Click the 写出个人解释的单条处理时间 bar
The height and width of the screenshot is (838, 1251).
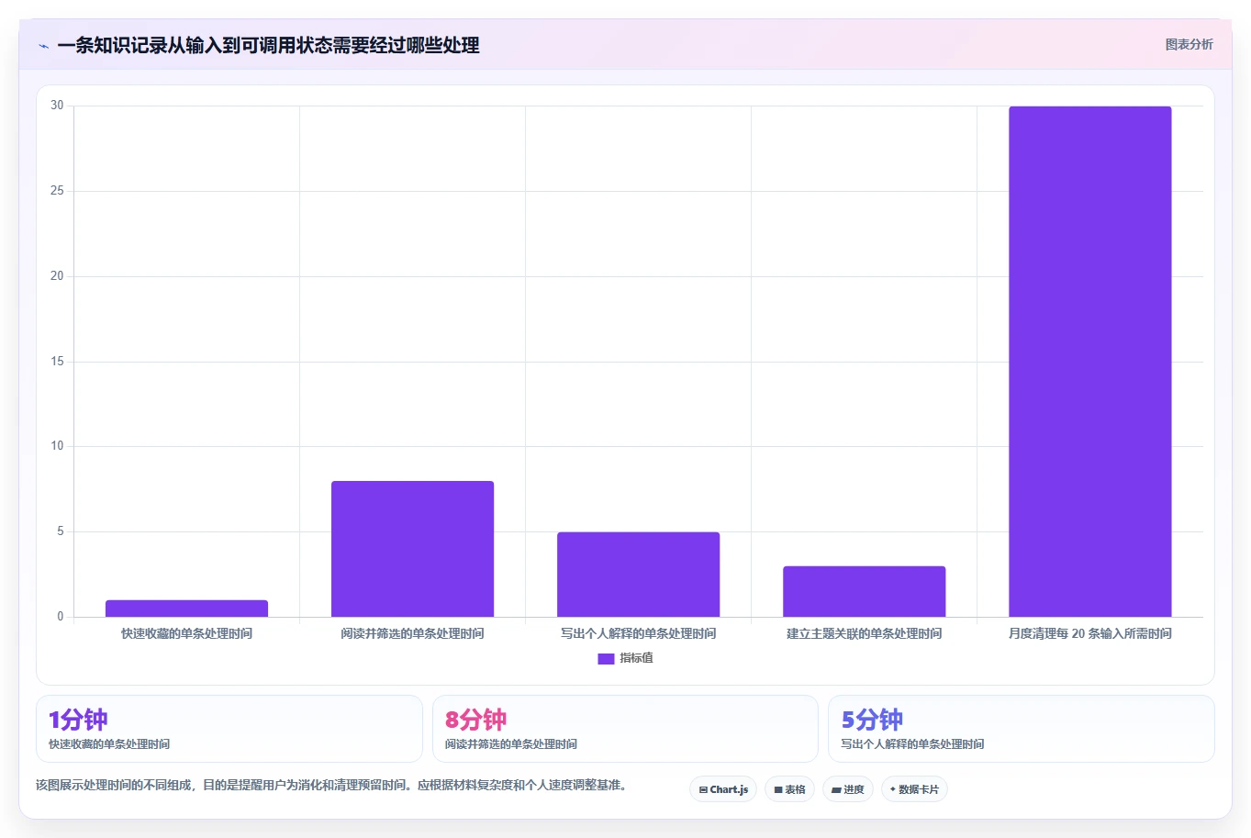coord(638,575)
